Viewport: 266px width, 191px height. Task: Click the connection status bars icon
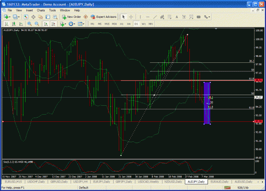pos(227,188)
